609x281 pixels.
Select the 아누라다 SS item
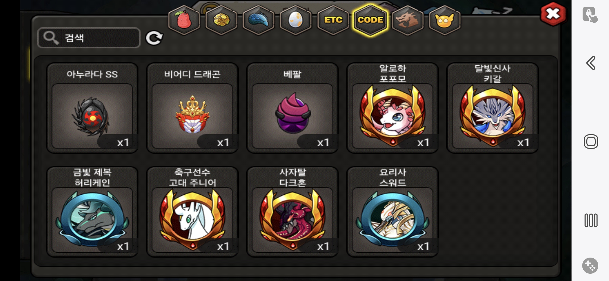[x=92, y=108]
